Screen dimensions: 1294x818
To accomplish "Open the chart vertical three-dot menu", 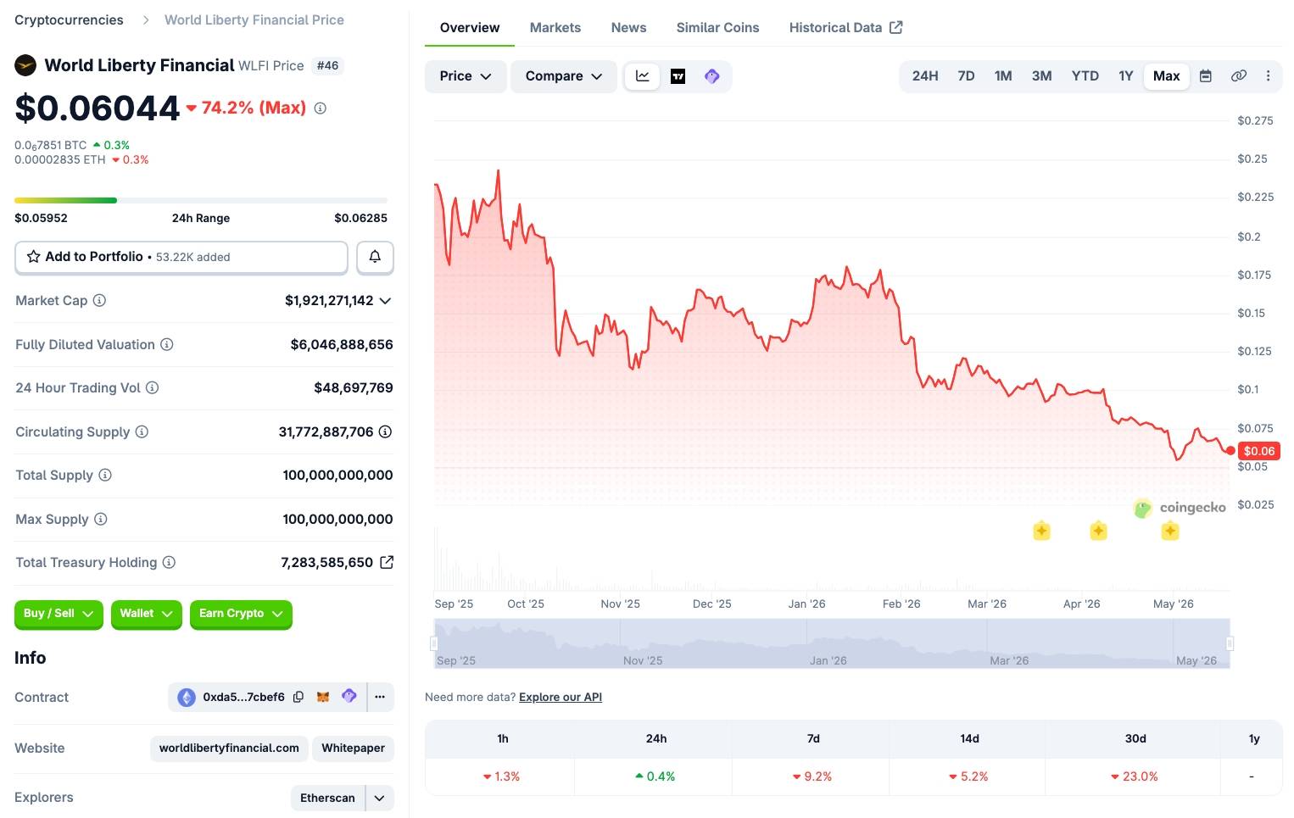I will point(1268,76).
